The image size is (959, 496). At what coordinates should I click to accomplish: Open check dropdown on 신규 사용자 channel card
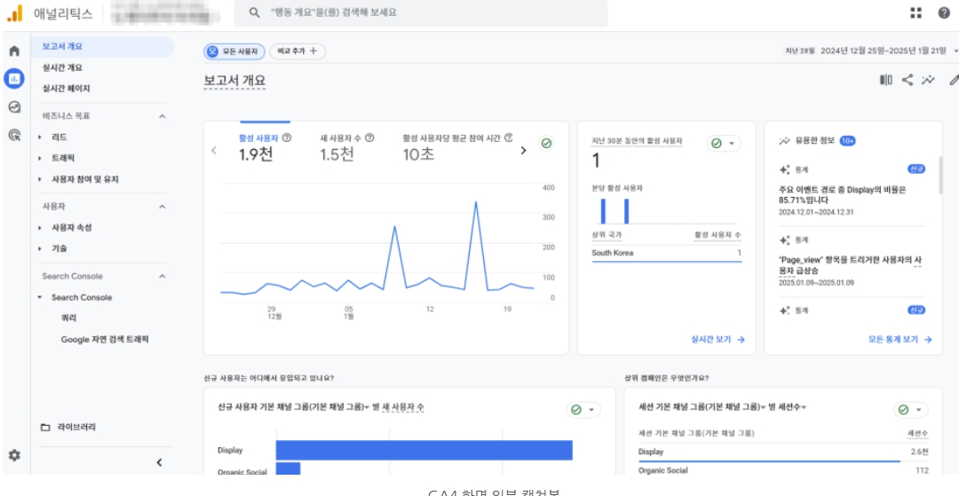(583, 410)
